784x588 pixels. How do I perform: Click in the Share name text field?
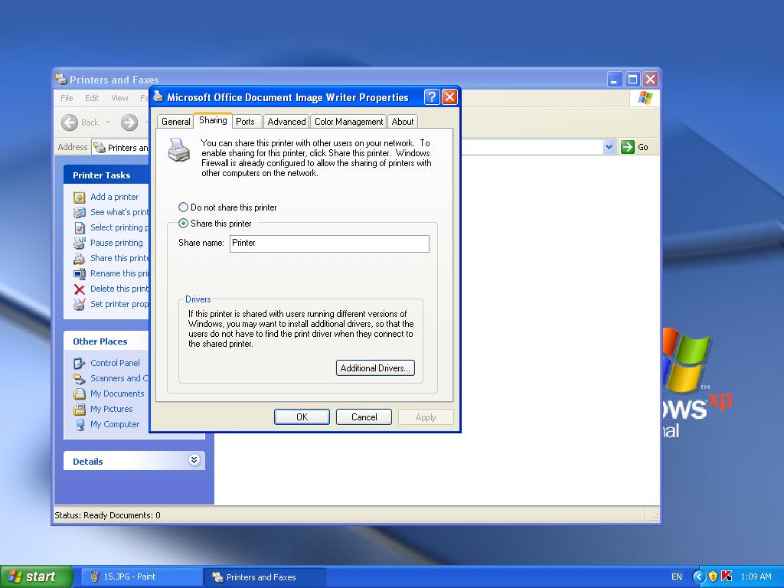pyautogui.click(x=329, y=243)
